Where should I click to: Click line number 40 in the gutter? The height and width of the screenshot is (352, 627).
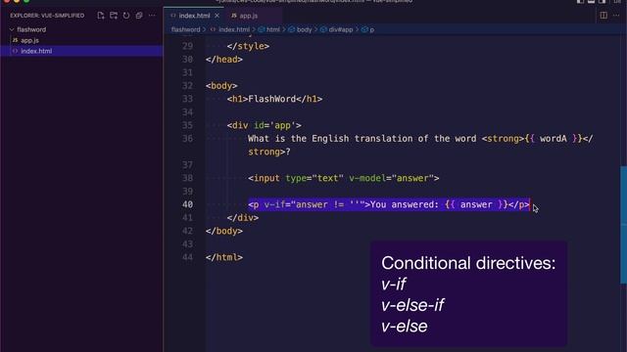click(187, 204)
